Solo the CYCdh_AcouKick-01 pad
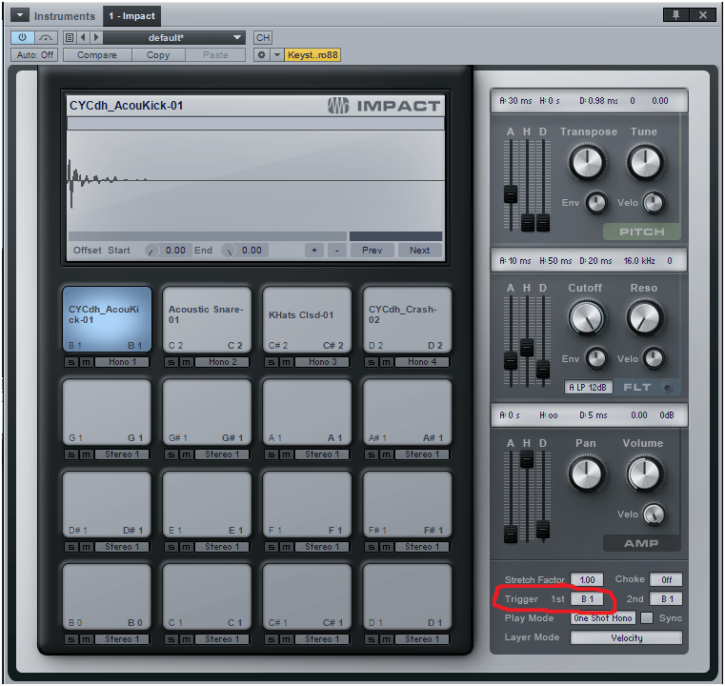 (71, 362)
